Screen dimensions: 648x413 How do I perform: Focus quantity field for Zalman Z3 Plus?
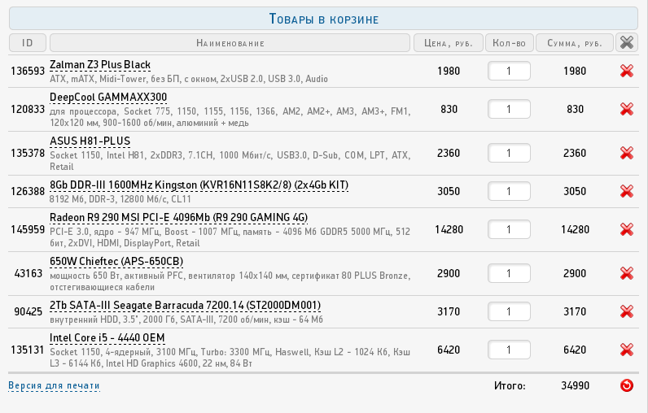(x=509, y=71)
